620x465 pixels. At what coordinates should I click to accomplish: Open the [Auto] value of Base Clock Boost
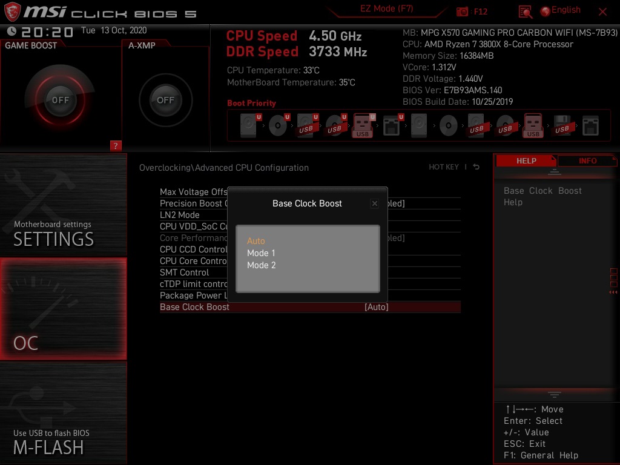(377, 307)
